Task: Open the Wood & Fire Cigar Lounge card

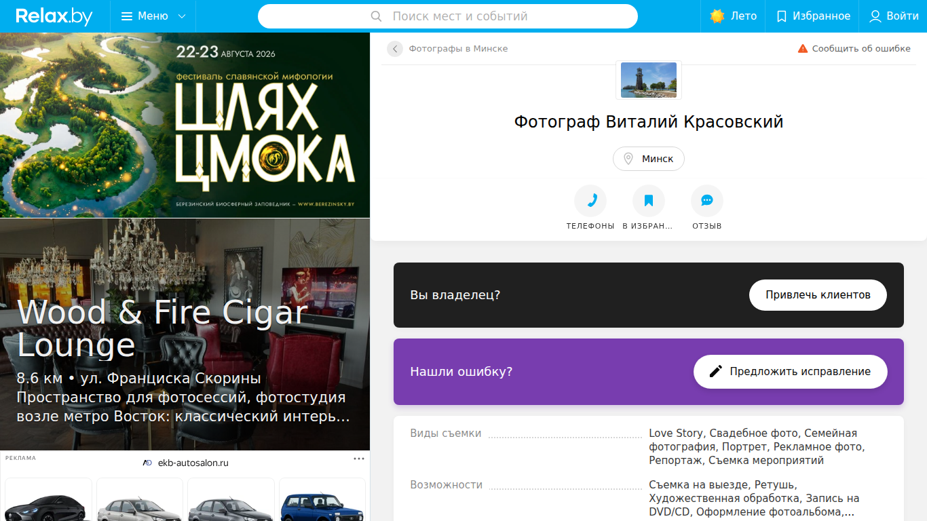Action: (x=185, y=334)
